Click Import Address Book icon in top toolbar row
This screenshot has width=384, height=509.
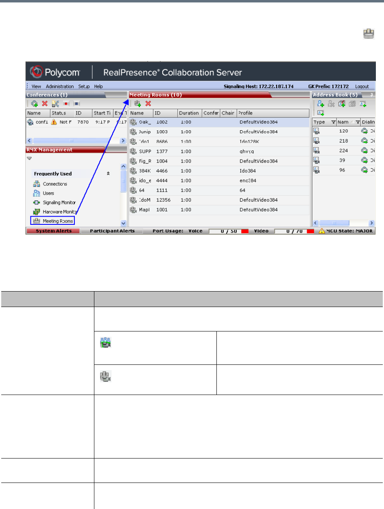363,103
